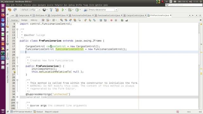This screenshot has width=203, height=114.
Task: Open the Services side panel
Action: pos(7,39)
